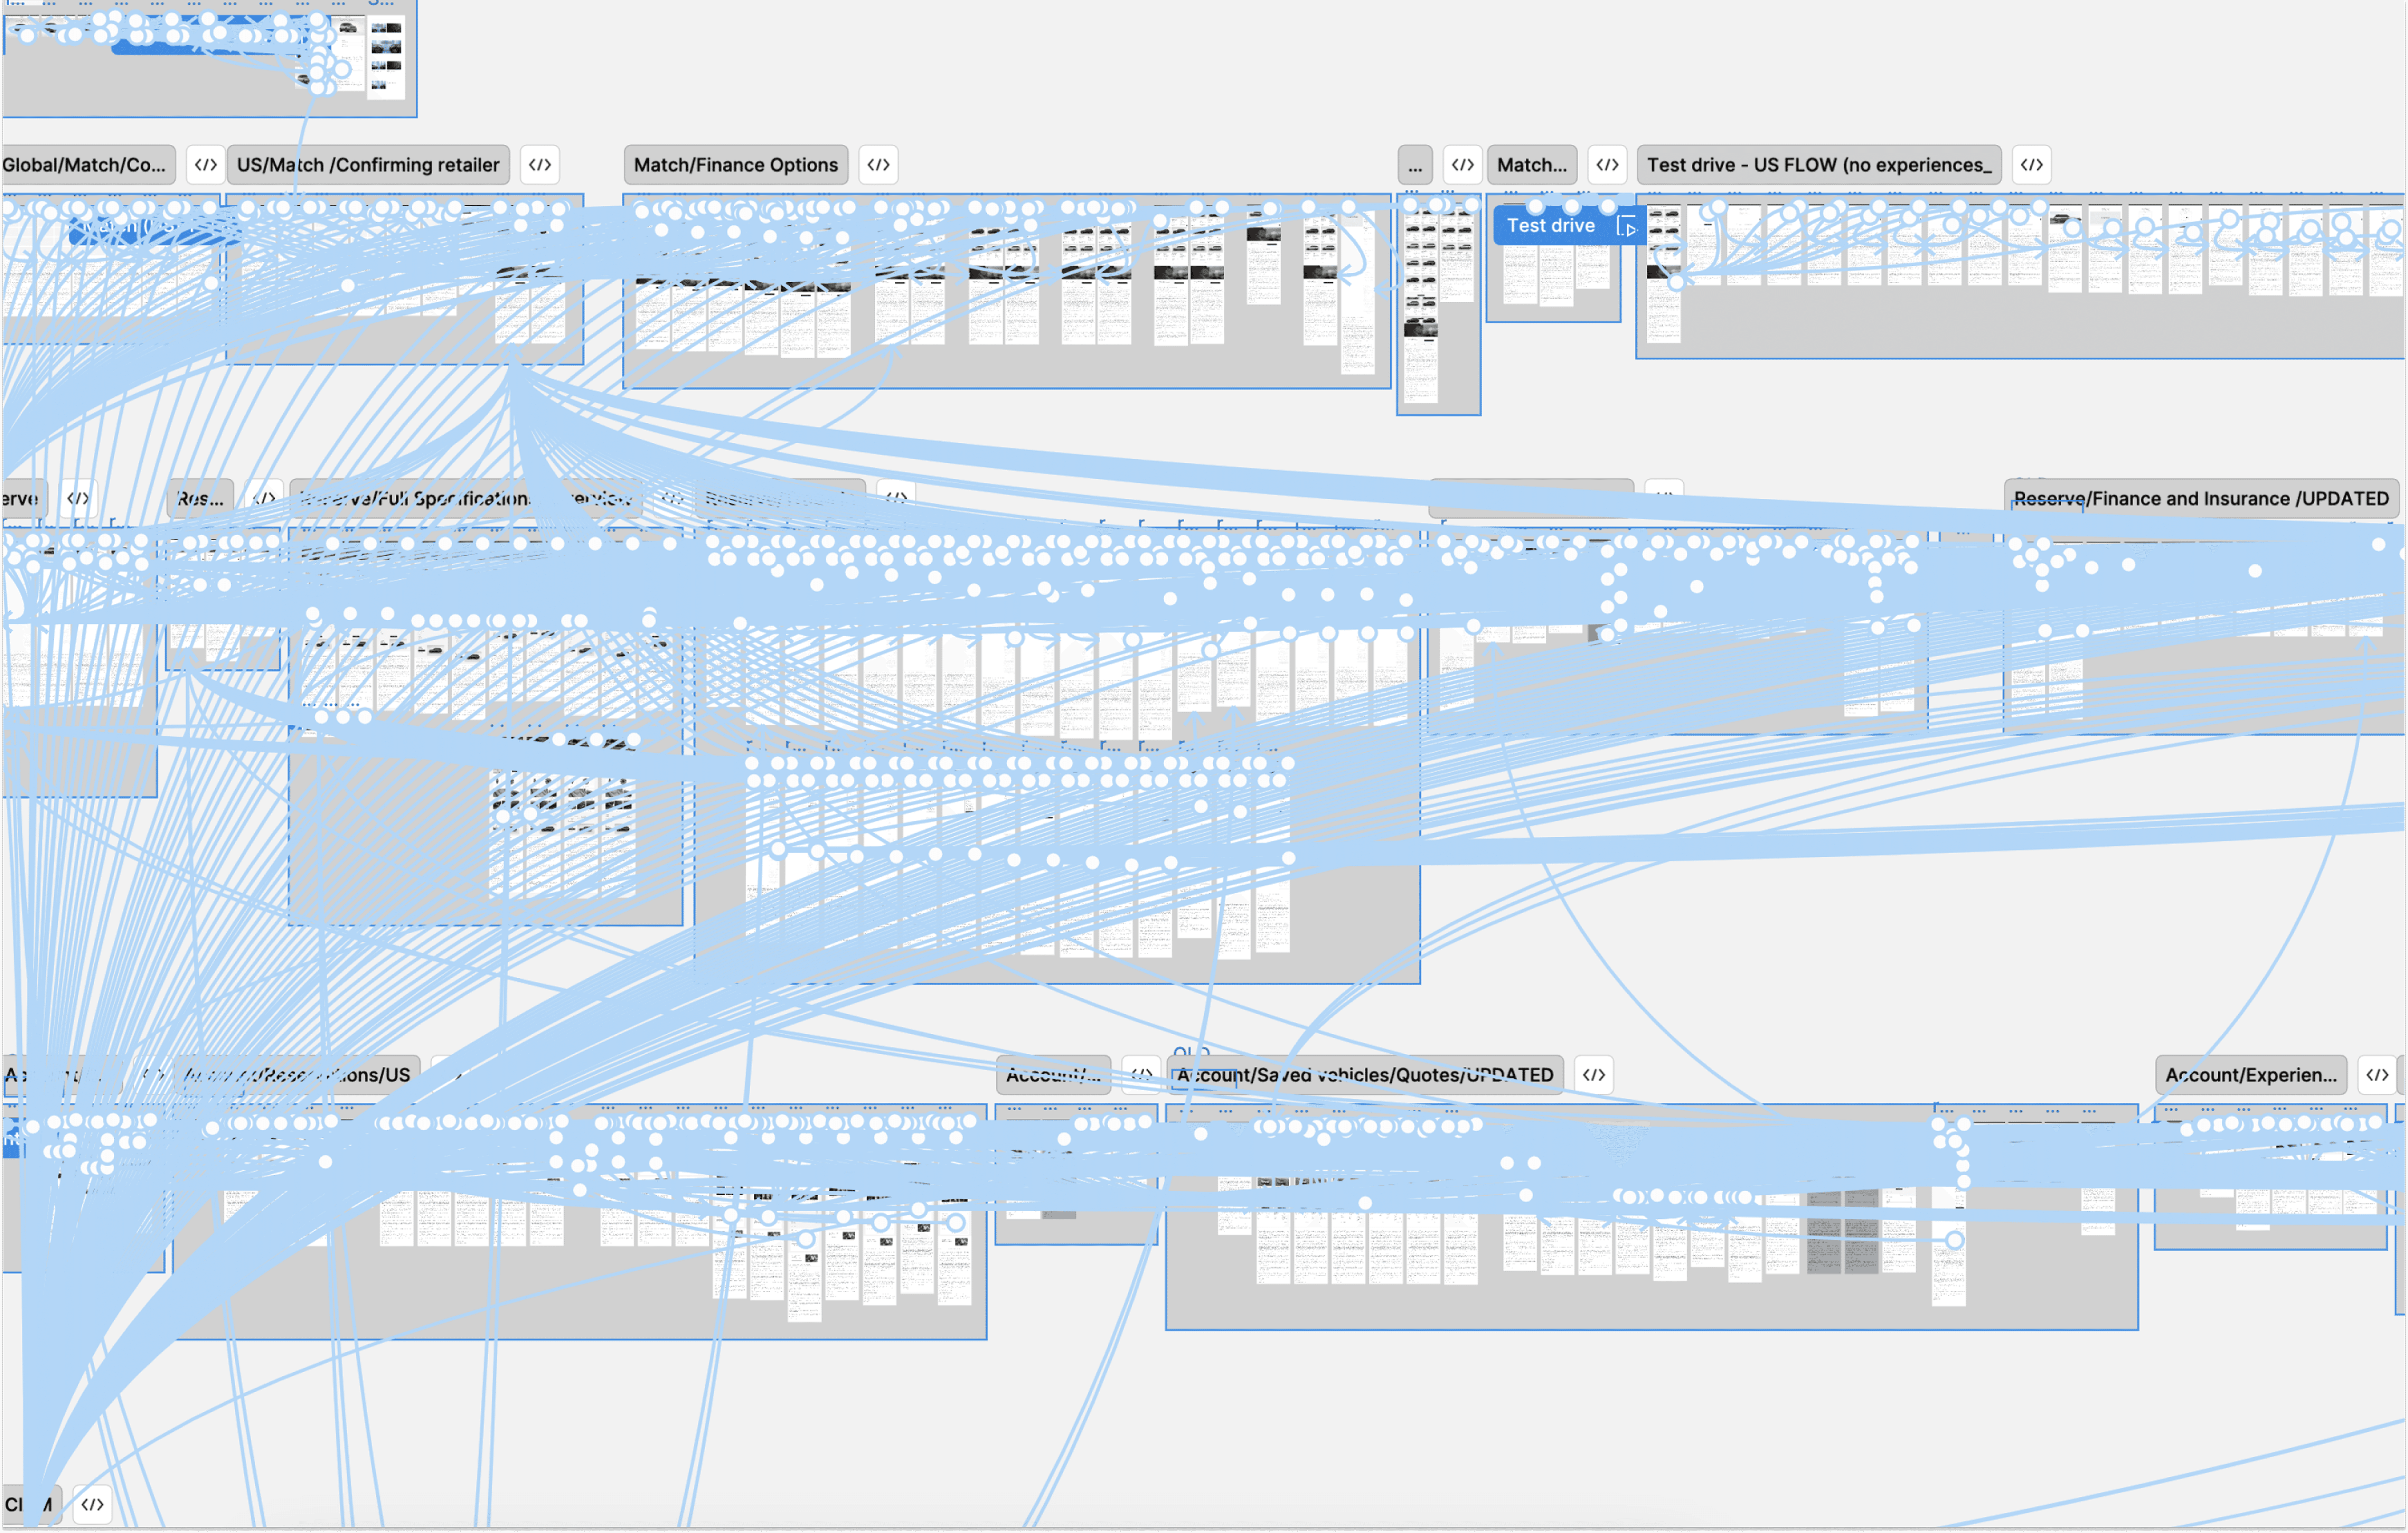The image size is (2408, 1533).
Task: Select US/Match /Confirming retailer section label
Action: tap(368, 165)
